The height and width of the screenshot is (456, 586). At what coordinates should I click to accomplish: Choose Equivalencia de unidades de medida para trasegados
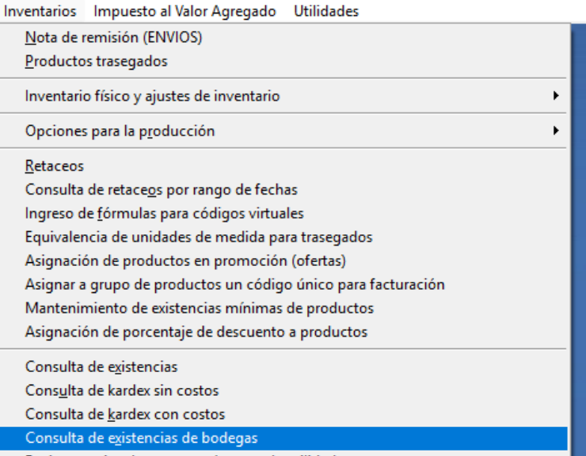tap(198, 237)
